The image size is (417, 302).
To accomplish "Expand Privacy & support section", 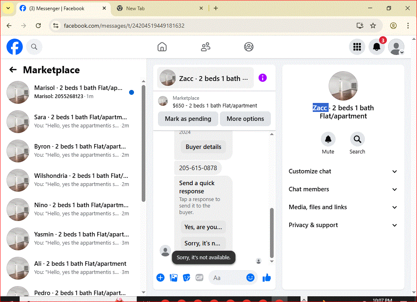I will [x=343, y=225].
